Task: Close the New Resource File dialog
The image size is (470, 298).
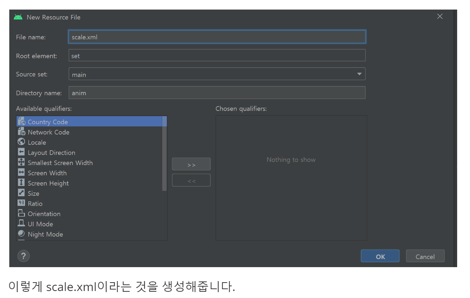Action: click(440, 17)
